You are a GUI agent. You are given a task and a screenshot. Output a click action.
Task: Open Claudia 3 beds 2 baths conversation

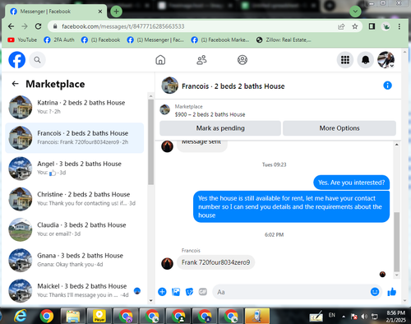[x=75, y=229]
